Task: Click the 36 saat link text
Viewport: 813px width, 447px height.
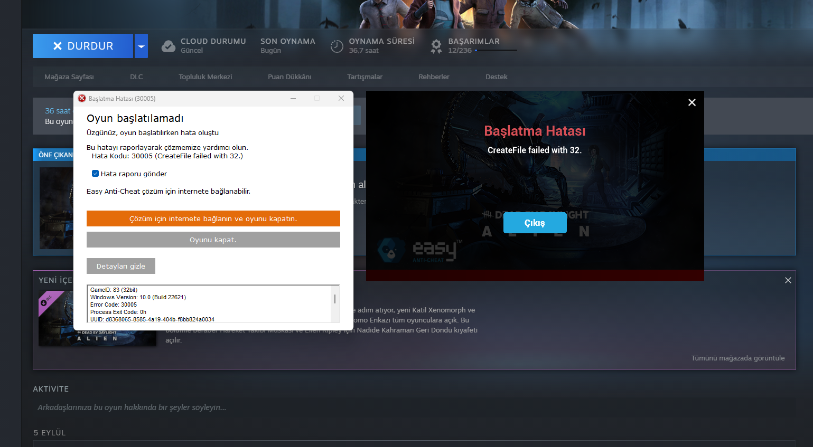Action: tap(58, 111)
